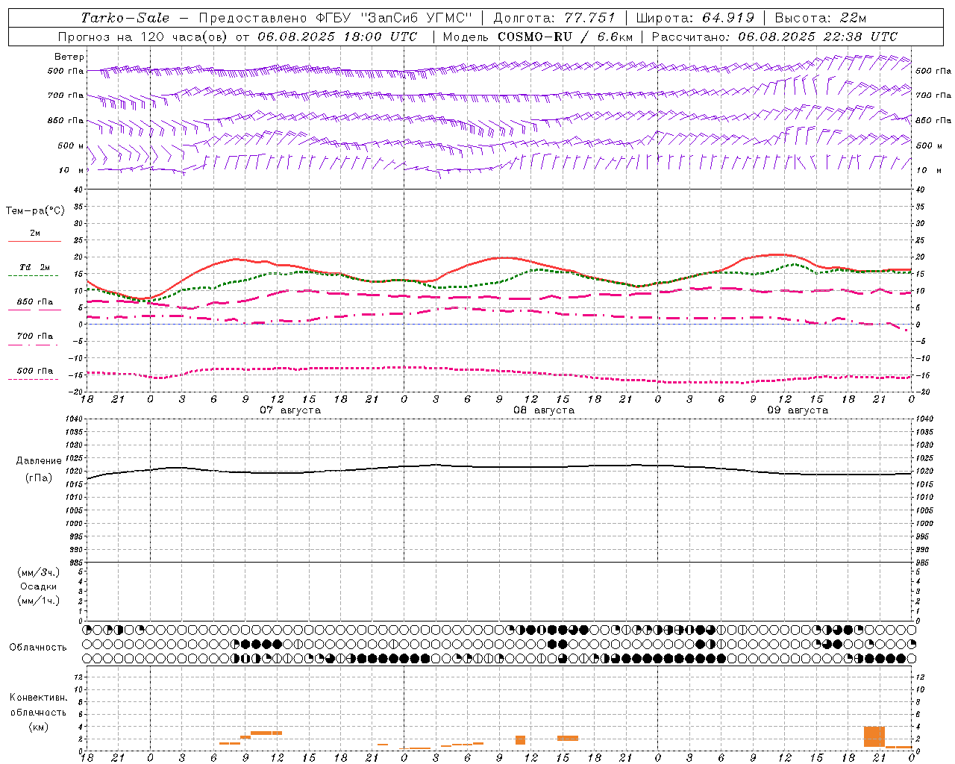Click the Тем-ра(°C) panel label
The height and width of the screenshot is (764, 955).
pyautogui.click(x=35, y=211)
